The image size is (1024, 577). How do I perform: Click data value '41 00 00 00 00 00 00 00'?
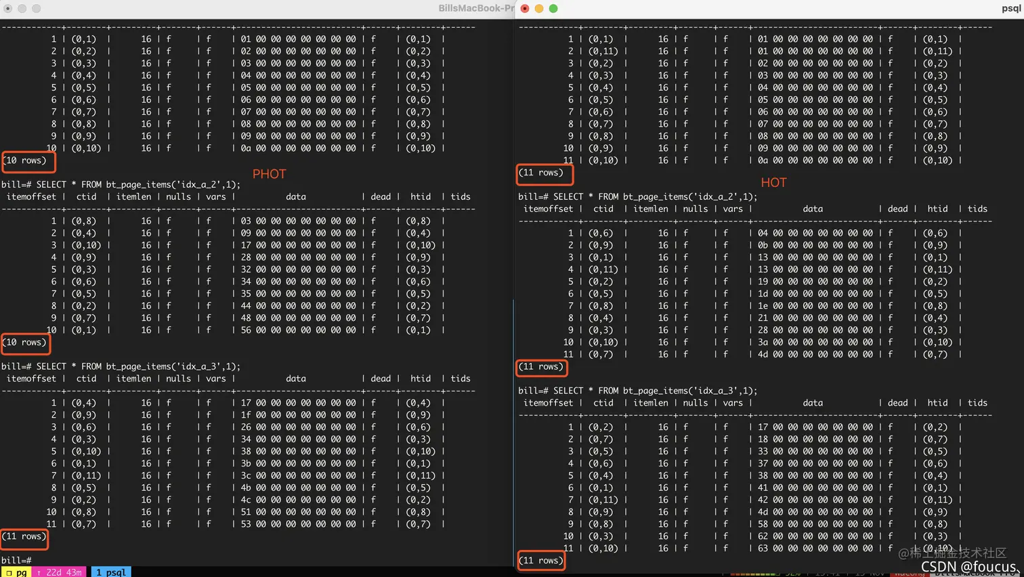coord(815,488)
